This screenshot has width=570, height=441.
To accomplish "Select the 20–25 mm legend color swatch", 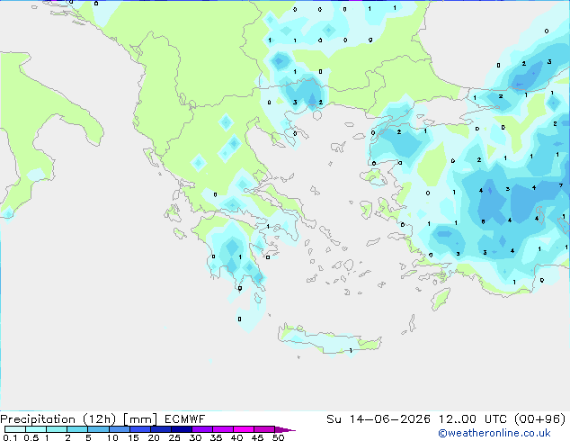I will [161, 429].
